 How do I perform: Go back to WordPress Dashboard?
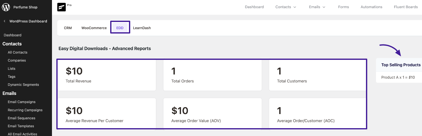click(x=28, y=21)
